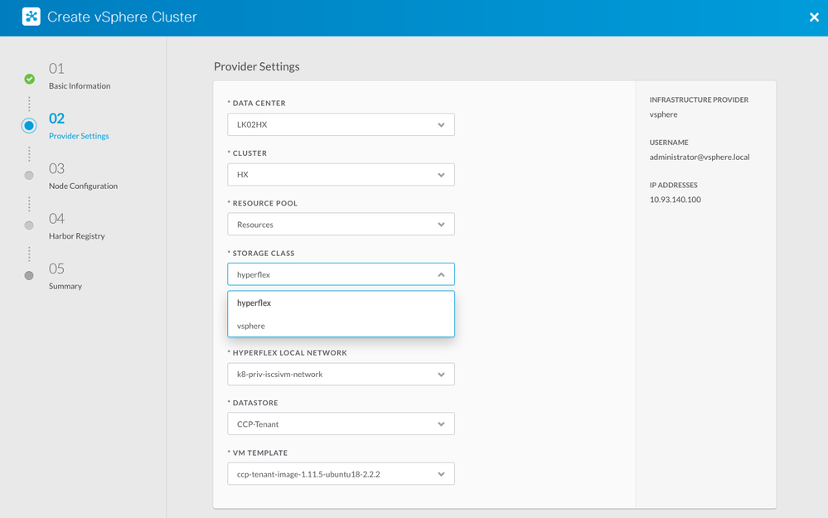The height and width of the screenshot is (518, 828).
Task: Go to step 01 Basic Information
Action: coord(80,76)
